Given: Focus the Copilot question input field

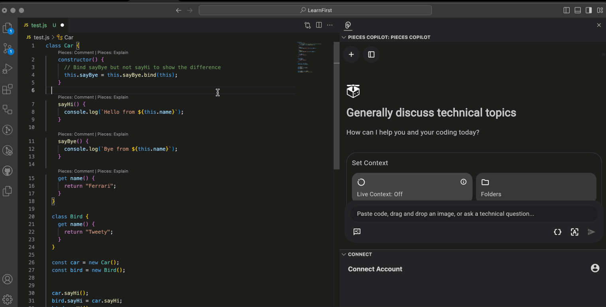Looking at the screenshot, I should pos(474,214).
